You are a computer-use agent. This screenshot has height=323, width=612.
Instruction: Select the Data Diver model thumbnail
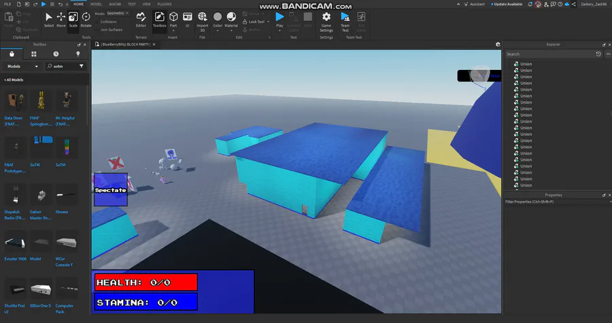tap(15, 101)
